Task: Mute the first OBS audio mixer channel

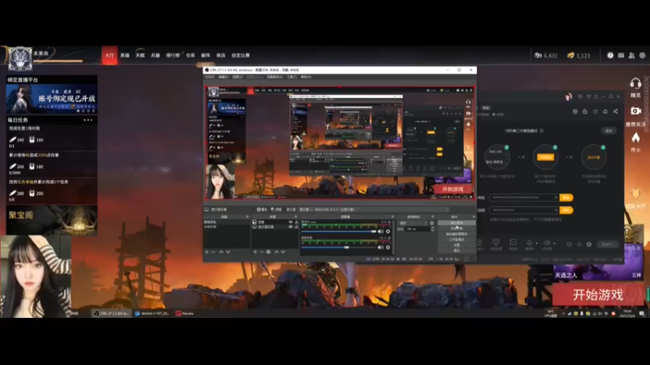Action: (380, 231)
